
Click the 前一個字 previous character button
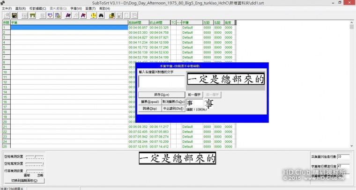point(194,95)
